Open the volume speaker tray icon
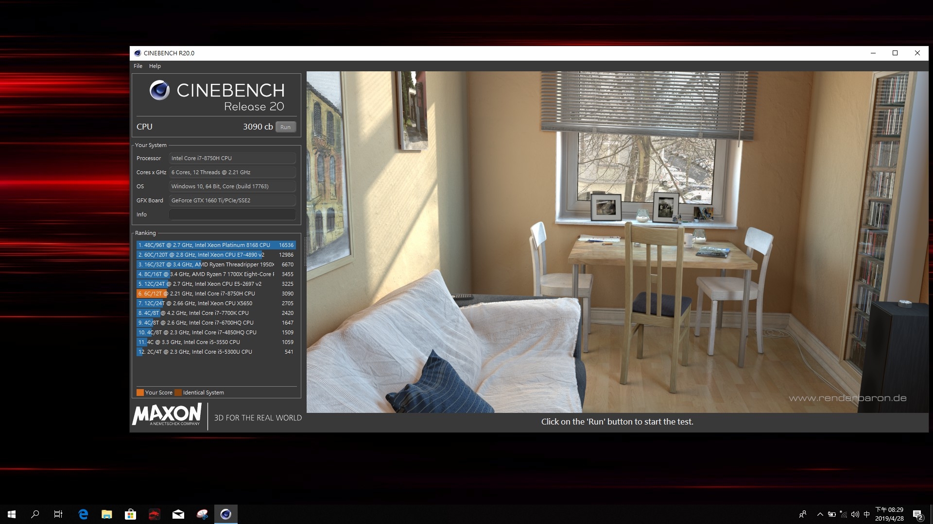The width and height of the screenshot is (933, 524). [855, 514]
